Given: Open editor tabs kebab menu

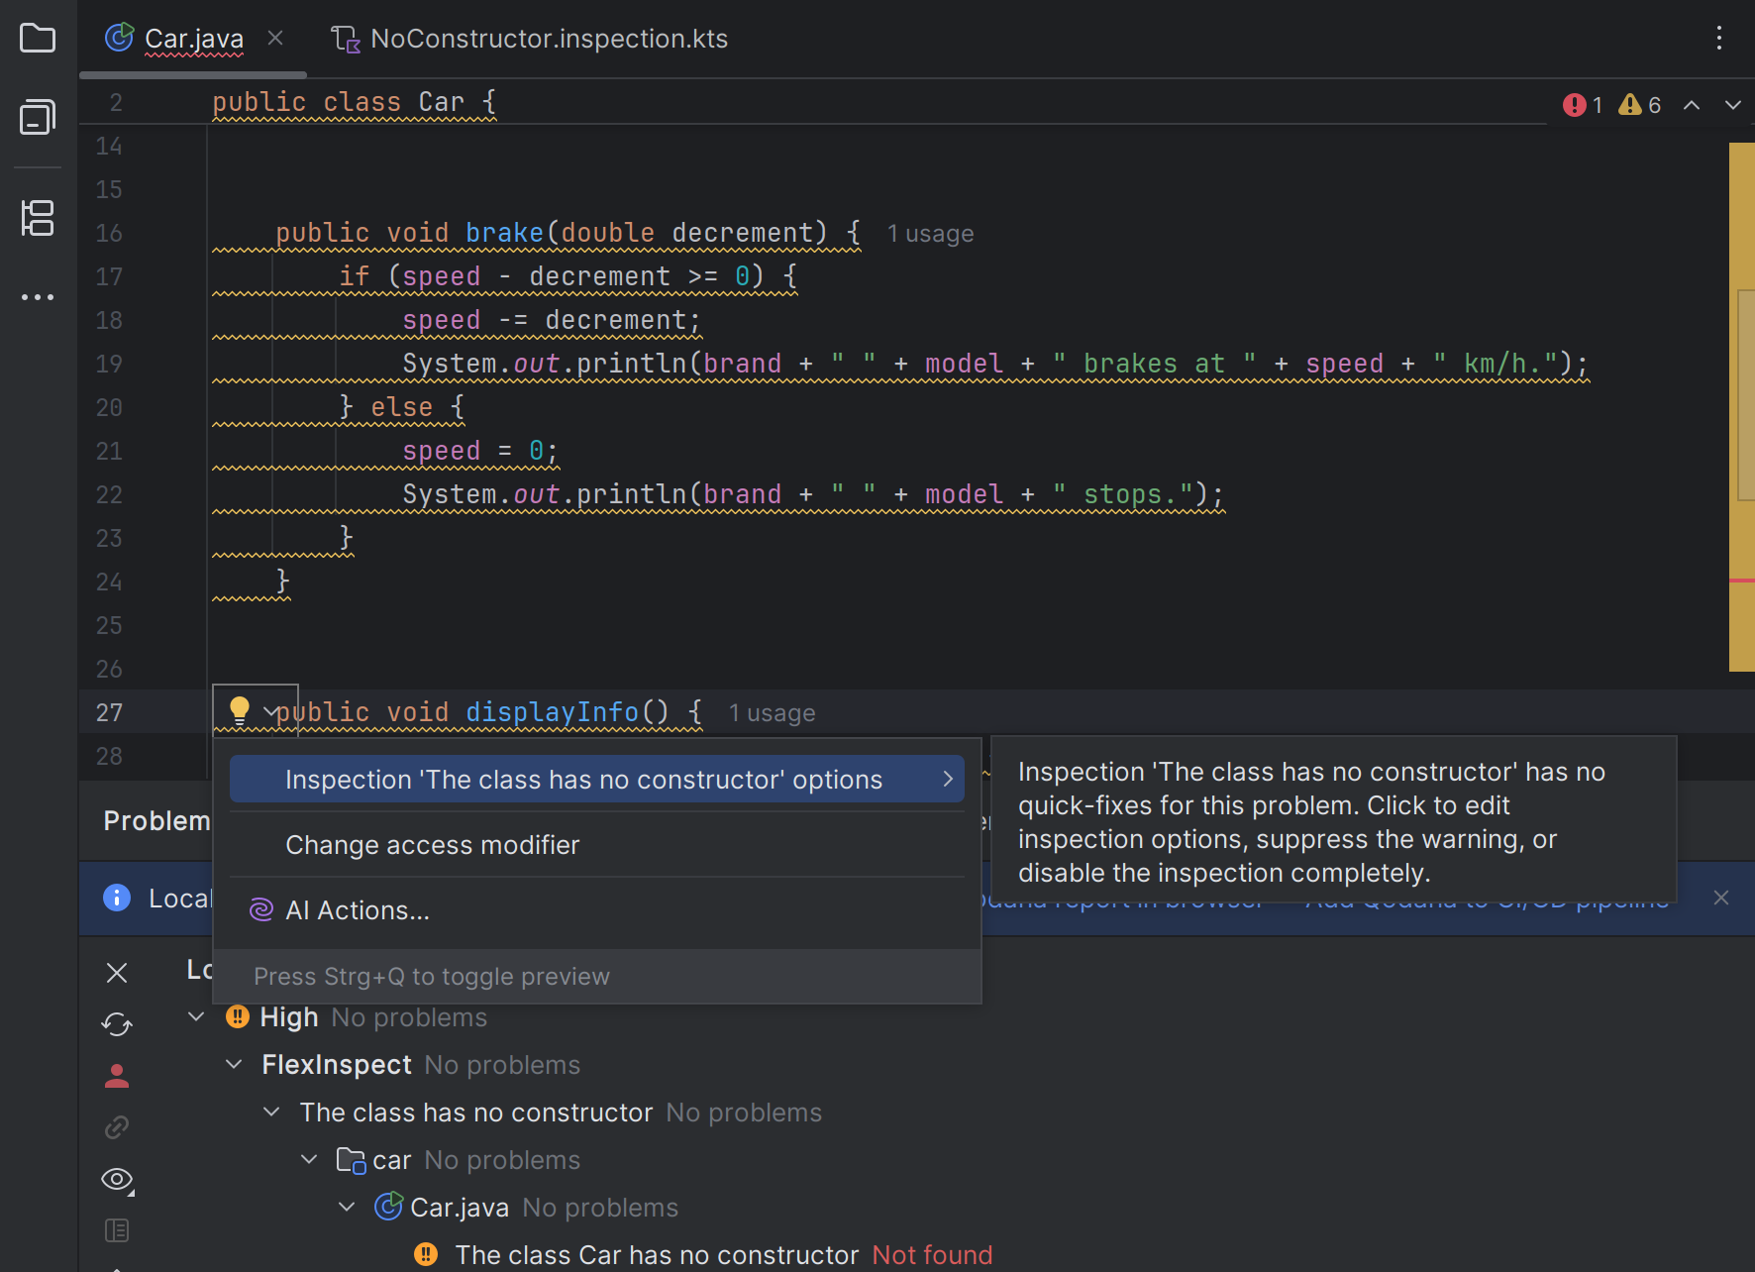Looking at the screenshot, I should [x=1719, y=39].
